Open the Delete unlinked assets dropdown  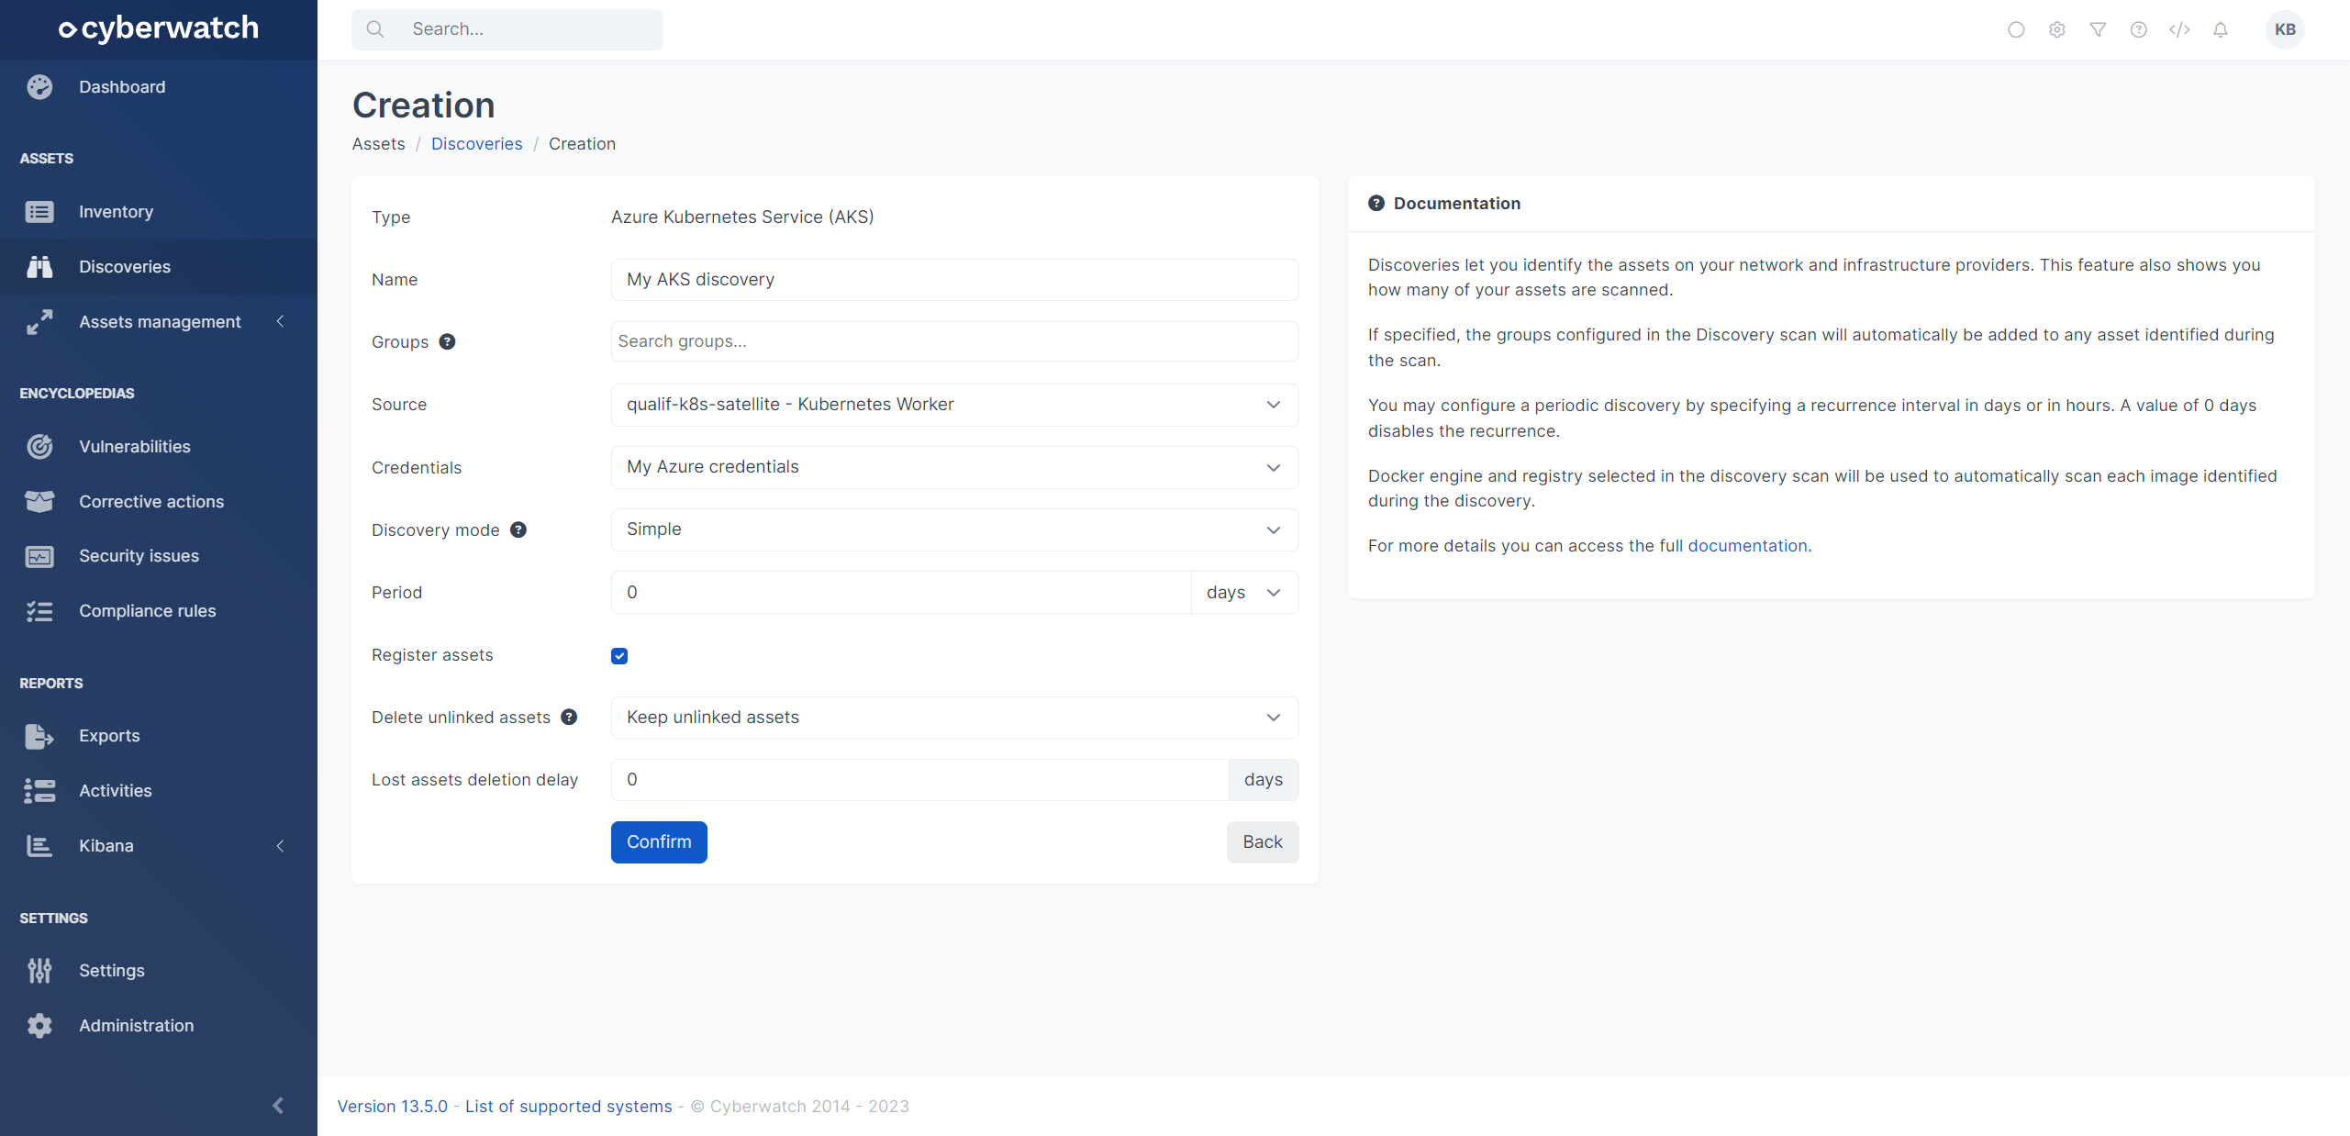[x=954, y=718]
